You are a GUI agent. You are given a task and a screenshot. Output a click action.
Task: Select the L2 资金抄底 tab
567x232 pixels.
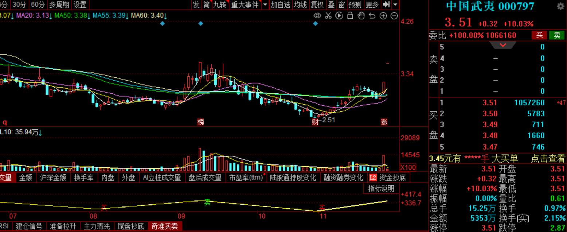click(x=387, y=178)
